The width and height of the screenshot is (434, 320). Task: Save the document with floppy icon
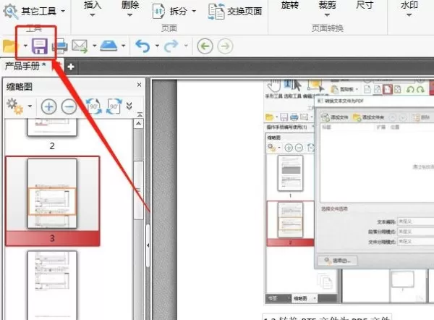pyautogui.click(x=40, y=46)
